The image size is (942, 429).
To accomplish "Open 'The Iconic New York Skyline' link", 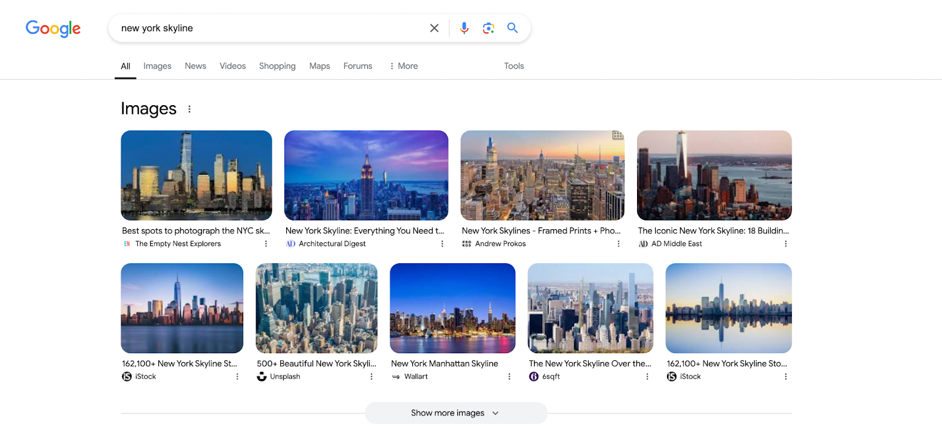I will 713,231.
